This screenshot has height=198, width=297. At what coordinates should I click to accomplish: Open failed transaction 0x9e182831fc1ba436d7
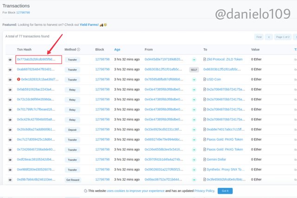coord(40,79)
